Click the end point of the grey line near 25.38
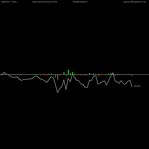The image size is (149, 149). click(132, 87)
